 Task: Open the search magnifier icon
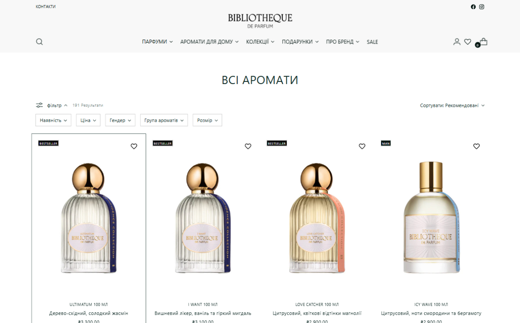[x=39, y=42]
